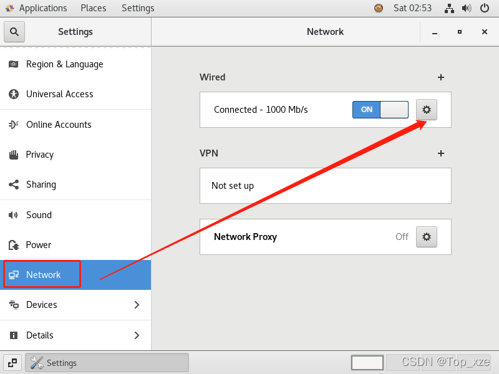This screenshot has width=499, height=374.
Task: Click the Privacy hand icon
Action: [x=13, y=155]
